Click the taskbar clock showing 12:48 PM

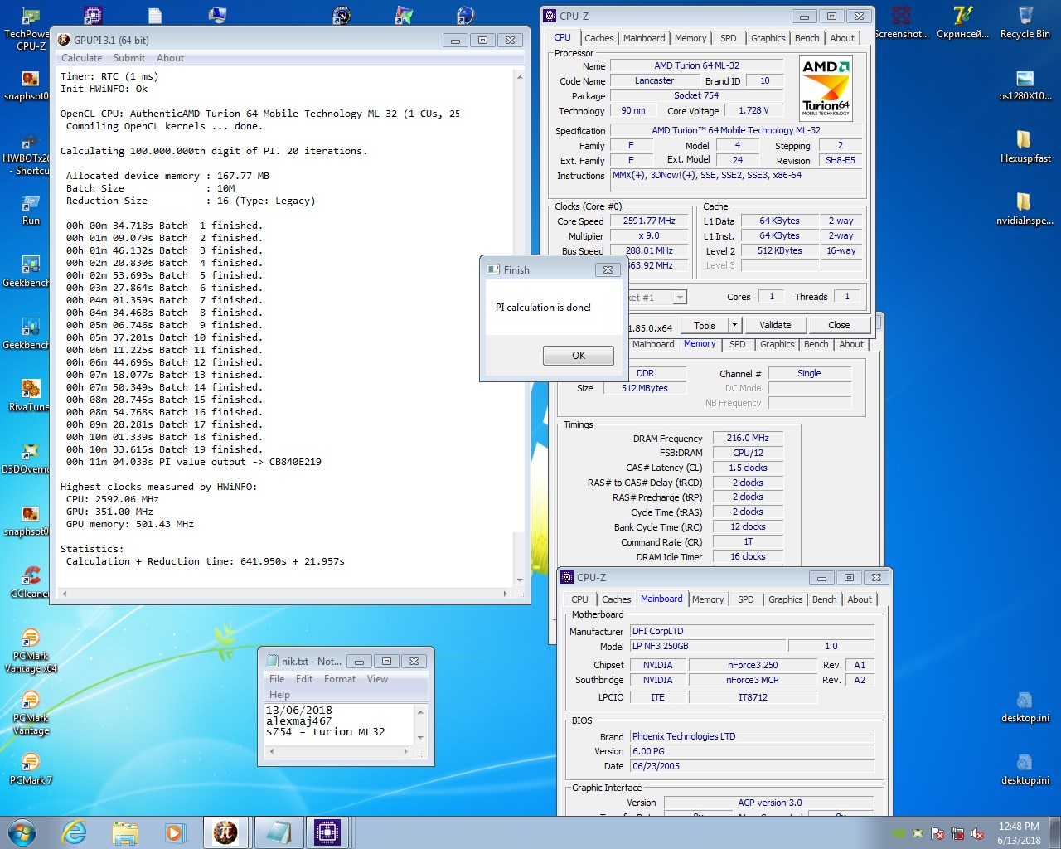click(1019, 827)
